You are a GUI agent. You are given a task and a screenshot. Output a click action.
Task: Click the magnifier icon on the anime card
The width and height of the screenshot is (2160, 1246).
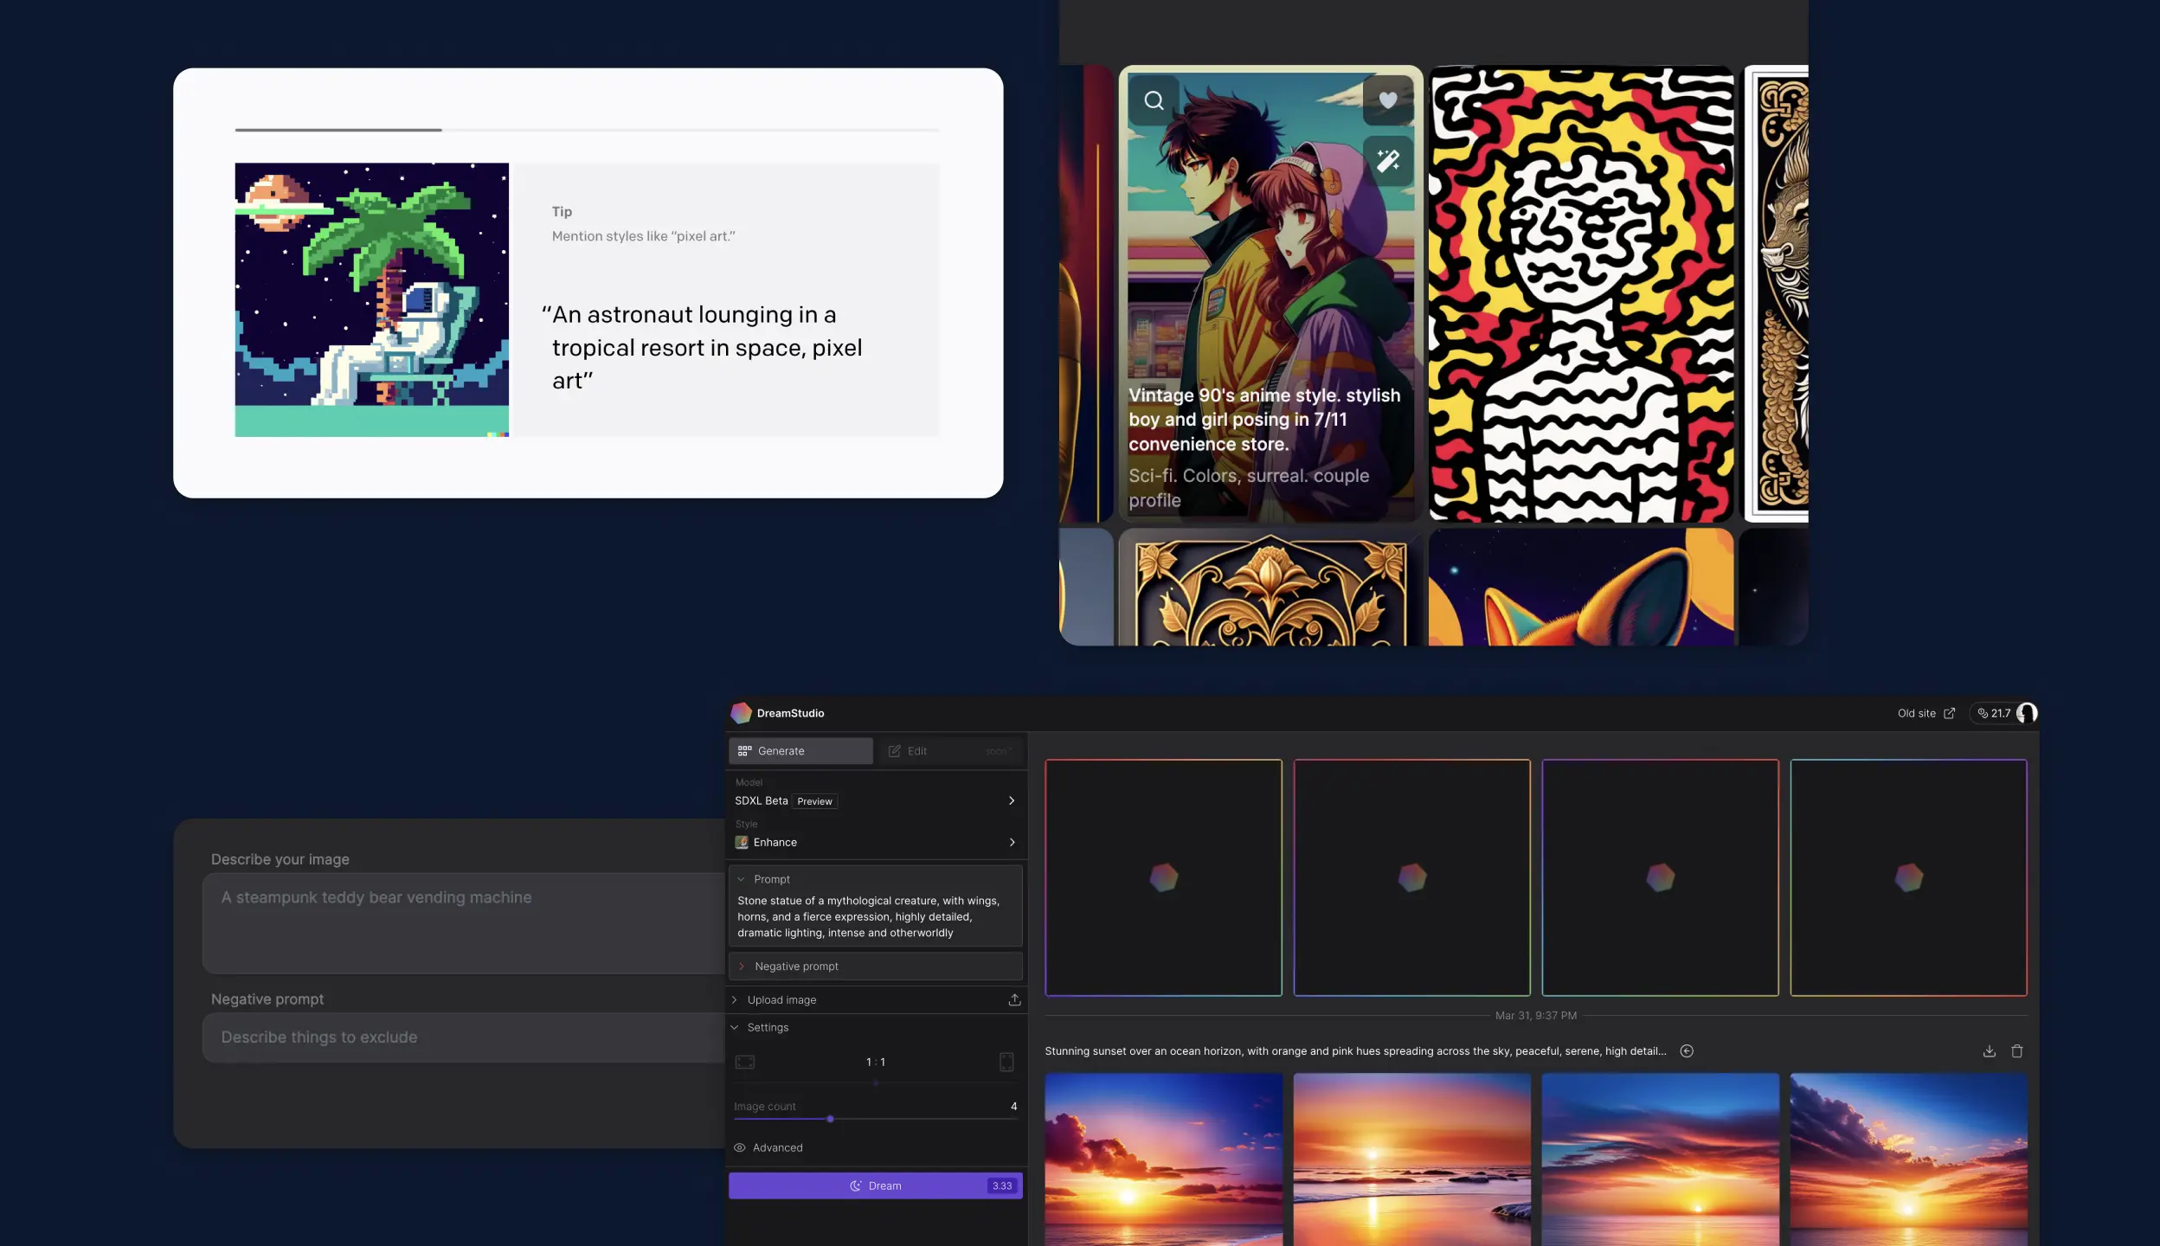pyautogui.click(x=1154, y=100)
